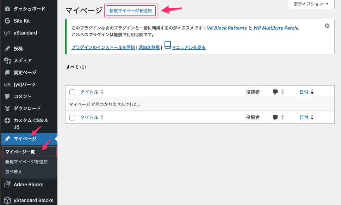The width and height of the screenshot is (341, 205).
Task: Click the Dashboard gauge icon in sidebar
Action: tap(7, 8)
